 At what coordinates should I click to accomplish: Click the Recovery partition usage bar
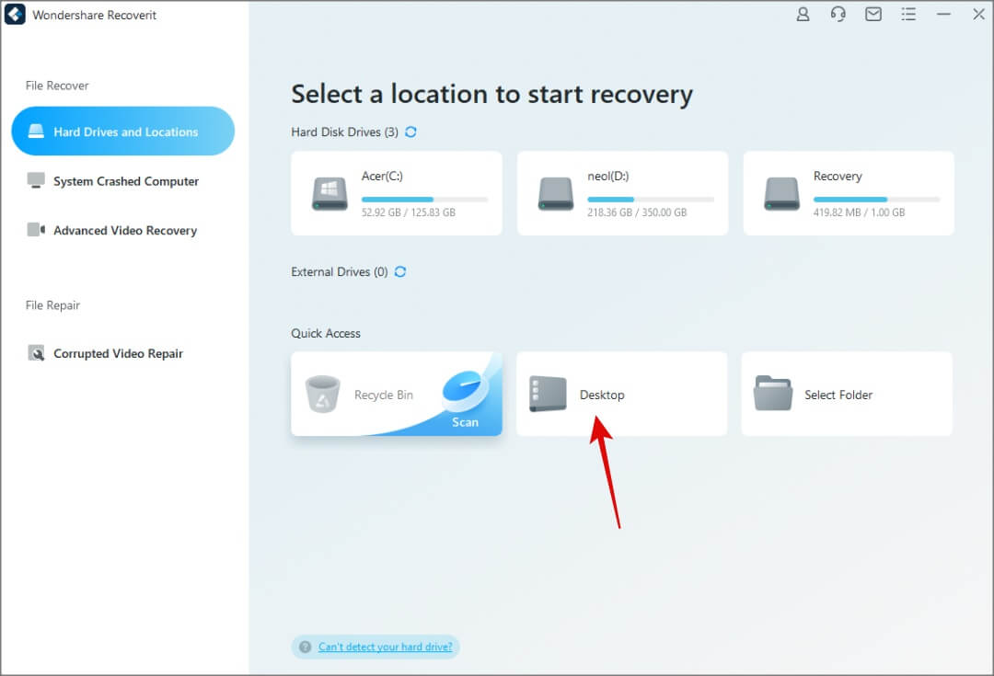pyautogui.click(x=877, y=200)
